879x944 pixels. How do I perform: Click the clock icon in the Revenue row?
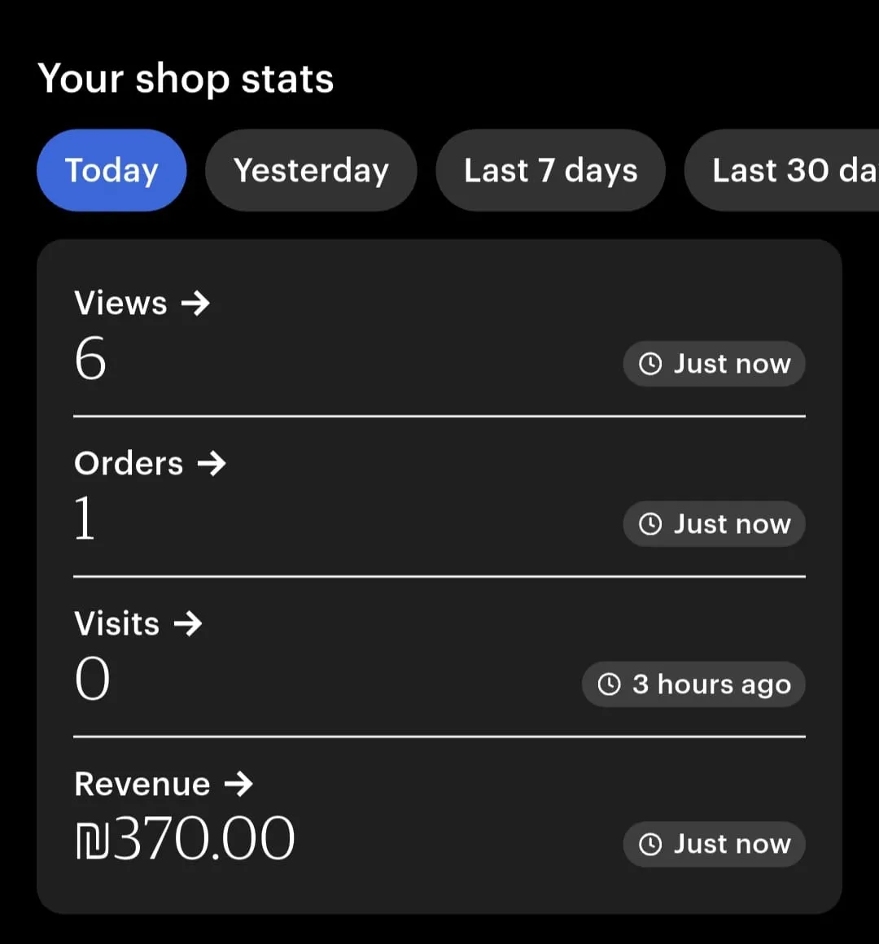(650, 845)
